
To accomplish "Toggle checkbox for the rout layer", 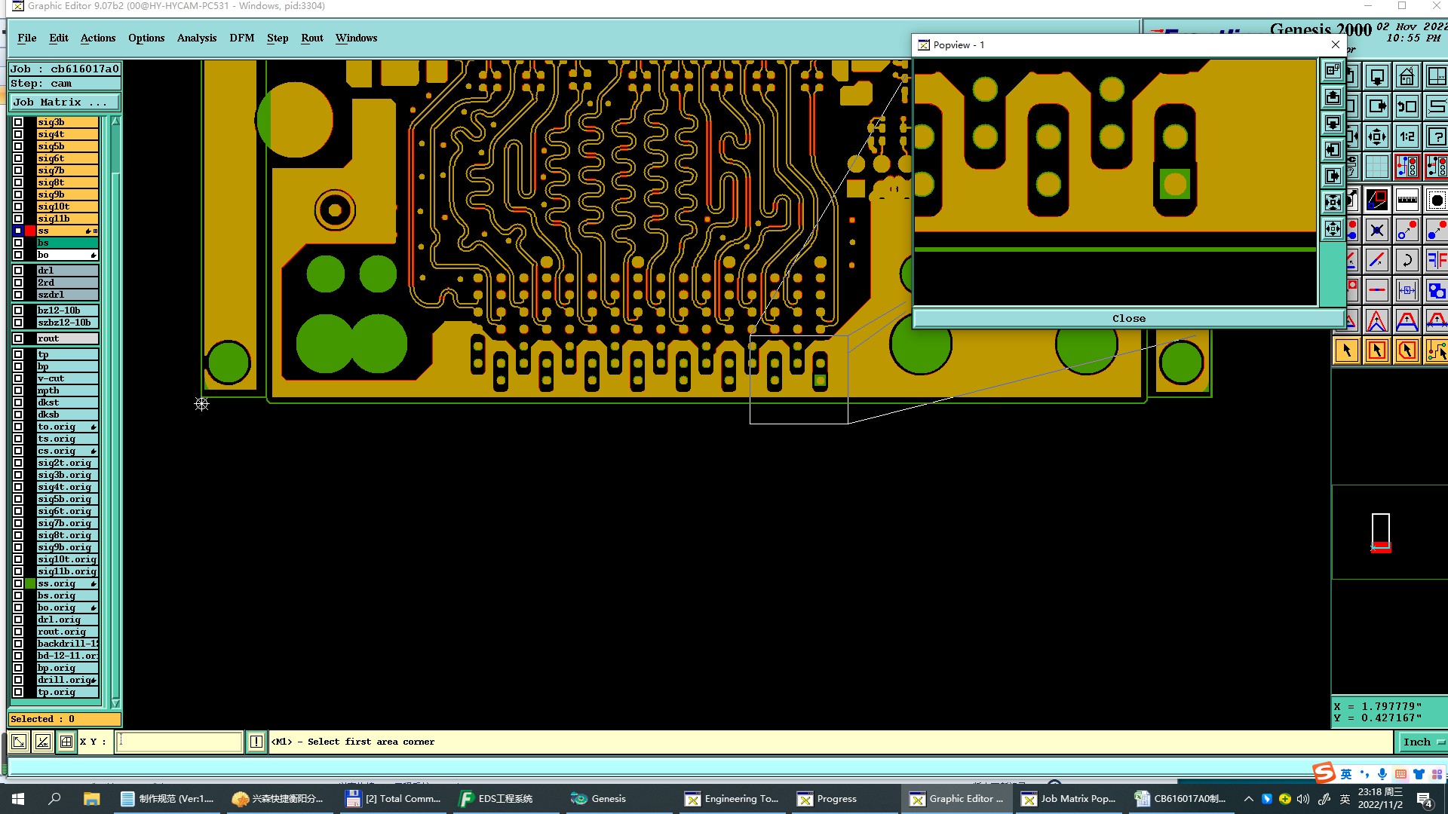I will [18, 338].
